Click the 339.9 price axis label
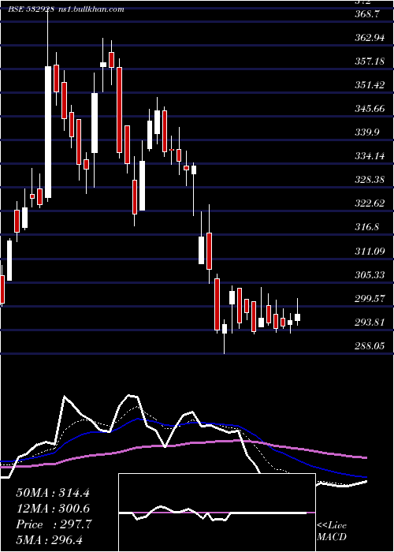This screenshot has width=394, height=552. pos(367,132)
